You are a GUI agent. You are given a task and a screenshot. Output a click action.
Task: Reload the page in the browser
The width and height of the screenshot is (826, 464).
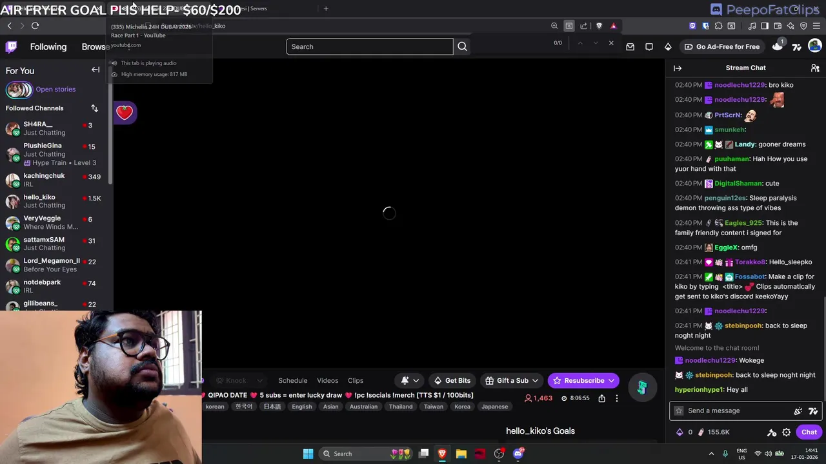[35, 26]
